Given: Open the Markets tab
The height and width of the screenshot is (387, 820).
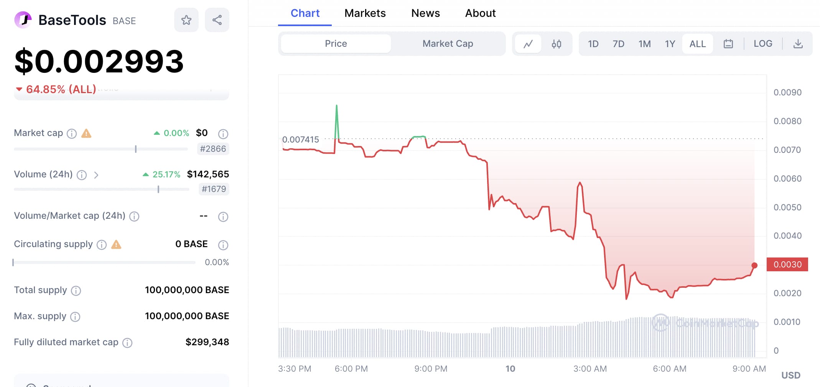Looking at the screenshot, I should pyautogui.click(x=365, y=13).
